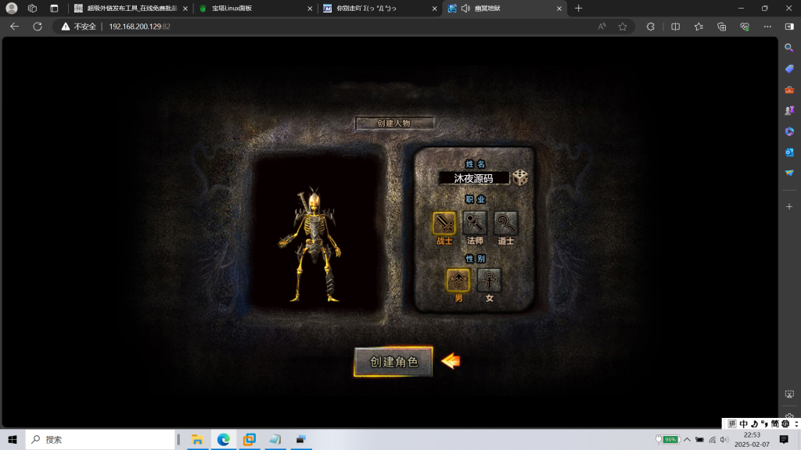Click the character name input field
801x450 pixels.
(x=474, y=178)
